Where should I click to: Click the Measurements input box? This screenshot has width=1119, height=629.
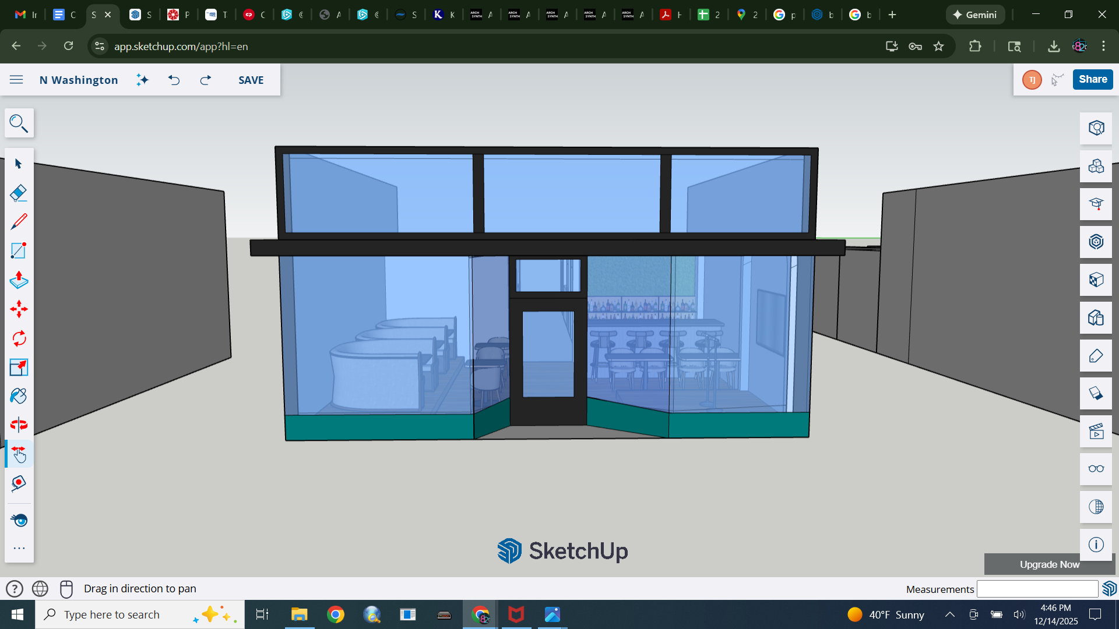tap(1037, 589)
